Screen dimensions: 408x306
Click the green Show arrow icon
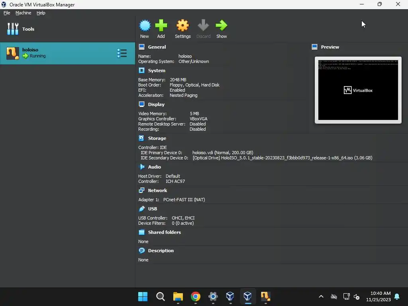pos(222,25)
